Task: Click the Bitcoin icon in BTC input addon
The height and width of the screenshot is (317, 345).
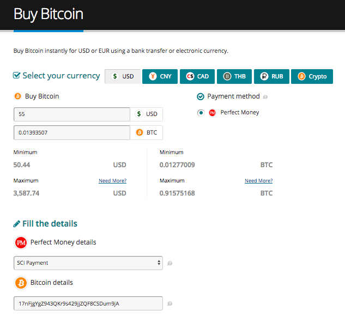Action: pos(140,132)
